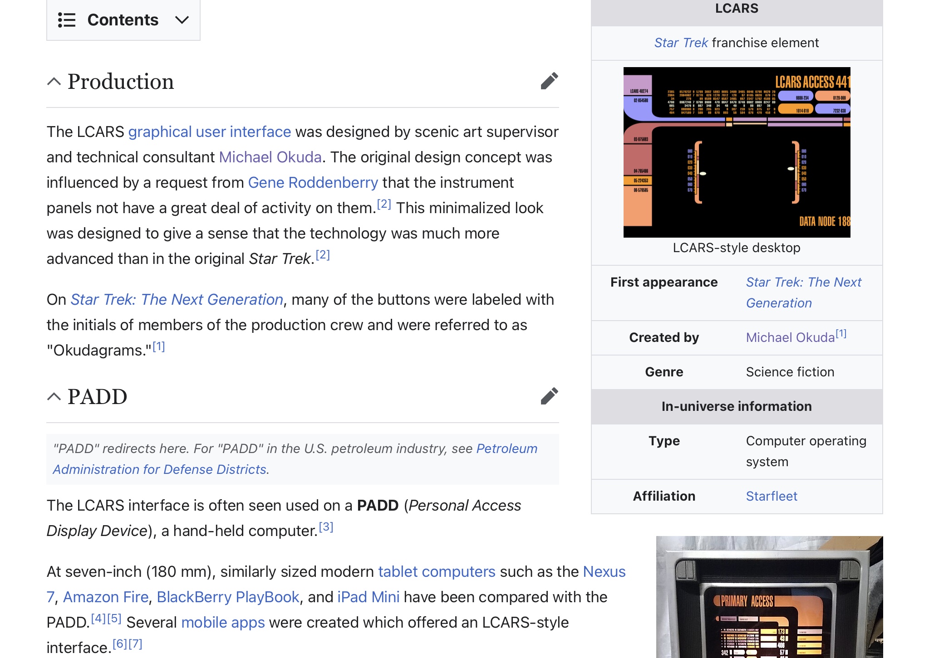Click the 'Created by' infobox label
929x658 pixels.
tap(664, 337)
